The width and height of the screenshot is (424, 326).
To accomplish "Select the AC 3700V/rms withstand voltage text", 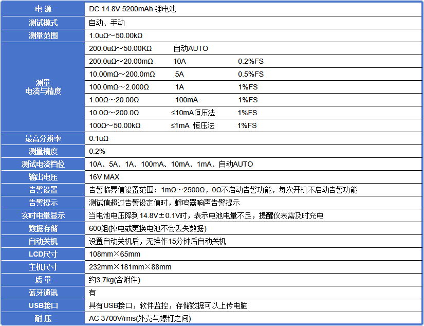I will pyautogui.click(x=140, y=318).
